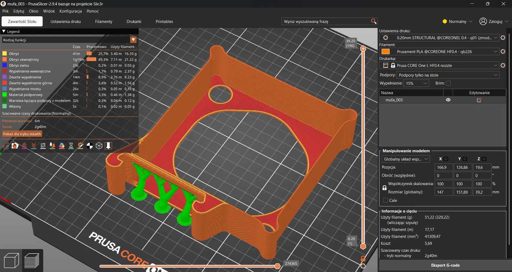Enable the Brim checkbox
The image size is (512, 272).
click(x=448, y=83)
